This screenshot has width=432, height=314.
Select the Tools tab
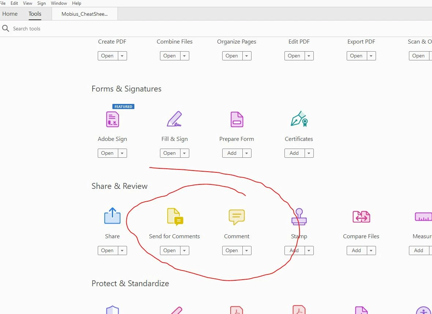click(35, 14)
